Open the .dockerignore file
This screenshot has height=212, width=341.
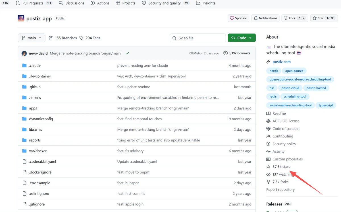[x=40, y=172]
